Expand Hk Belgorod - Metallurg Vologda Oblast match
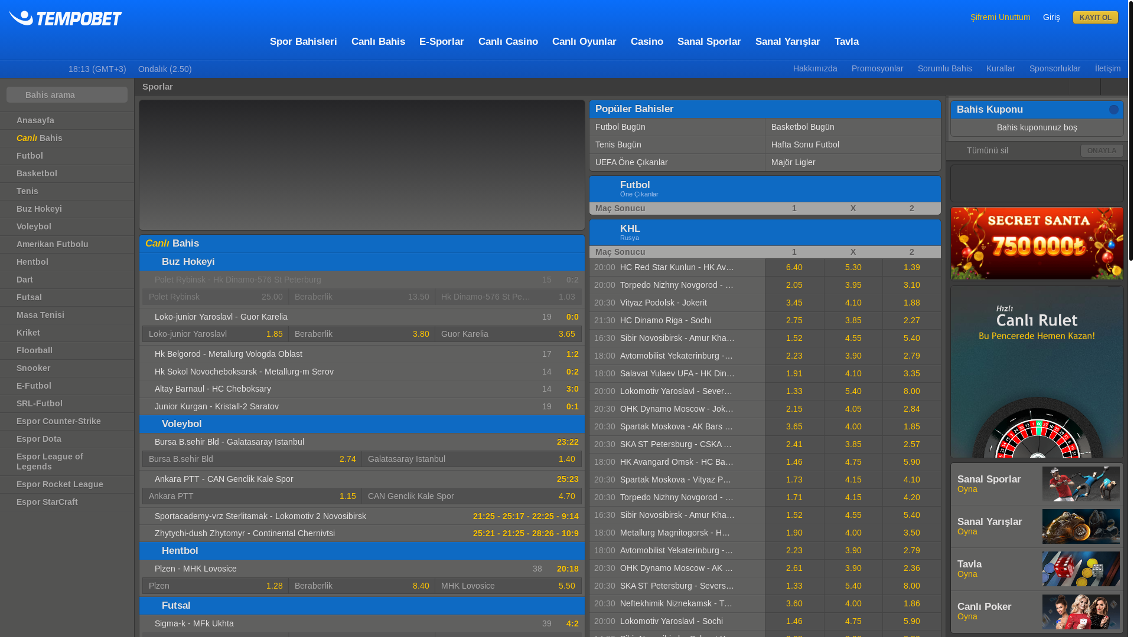The height and width of the screenshot is (637, 1134). 362,354
